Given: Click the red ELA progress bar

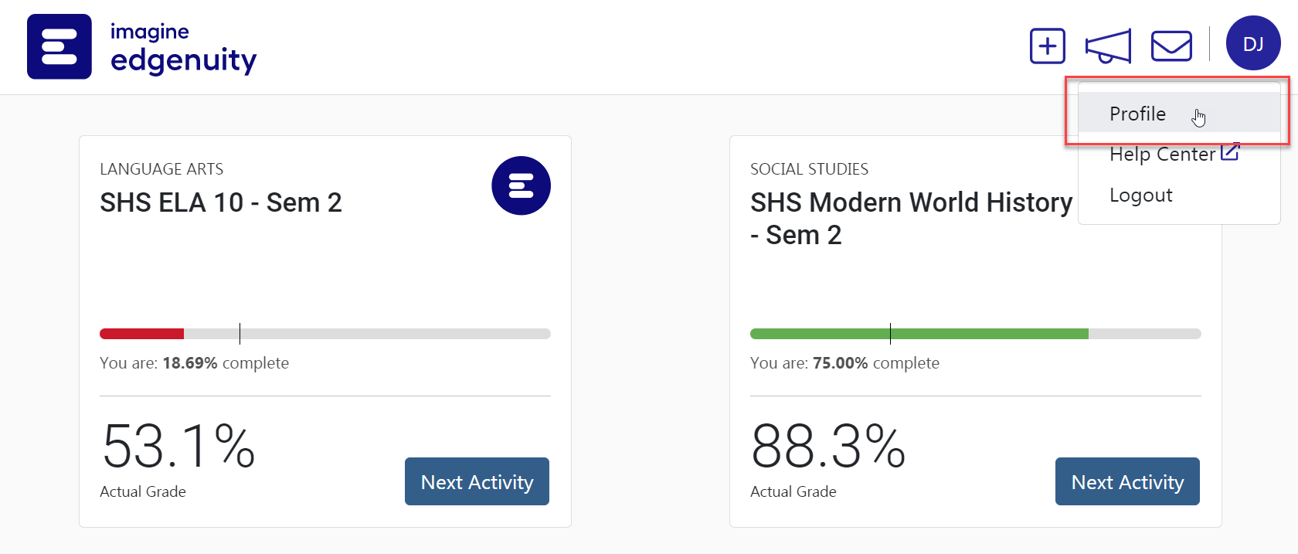Looking at the screenshot, I should [141, 334].
